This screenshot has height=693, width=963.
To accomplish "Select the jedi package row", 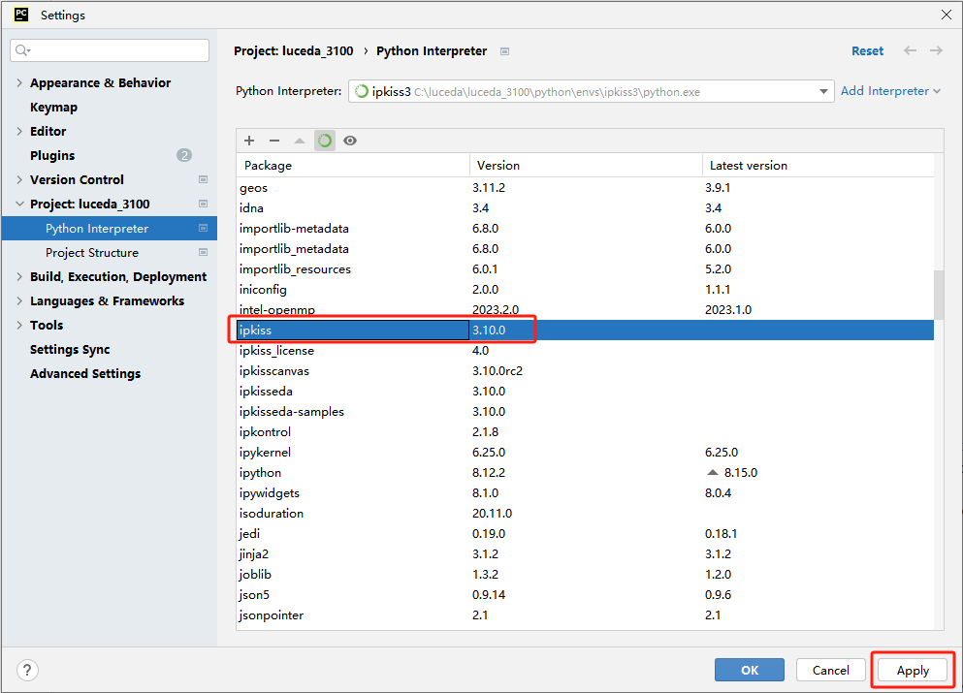I will (586, 533).
